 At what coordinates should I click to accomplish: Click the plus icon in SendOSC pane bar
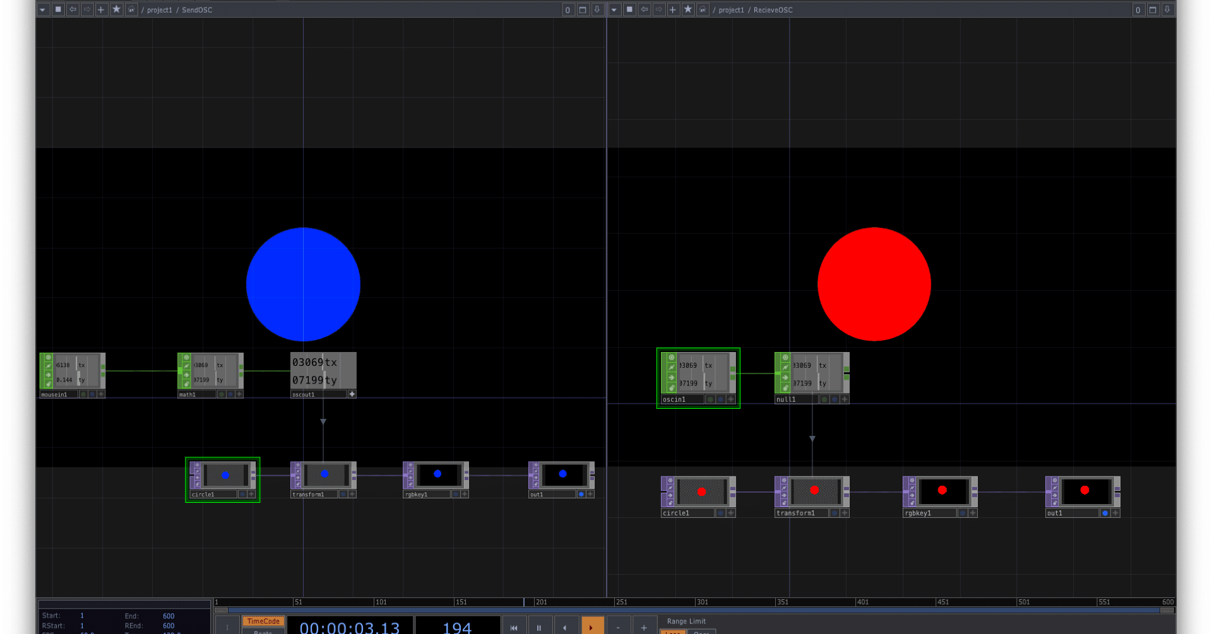101,9
